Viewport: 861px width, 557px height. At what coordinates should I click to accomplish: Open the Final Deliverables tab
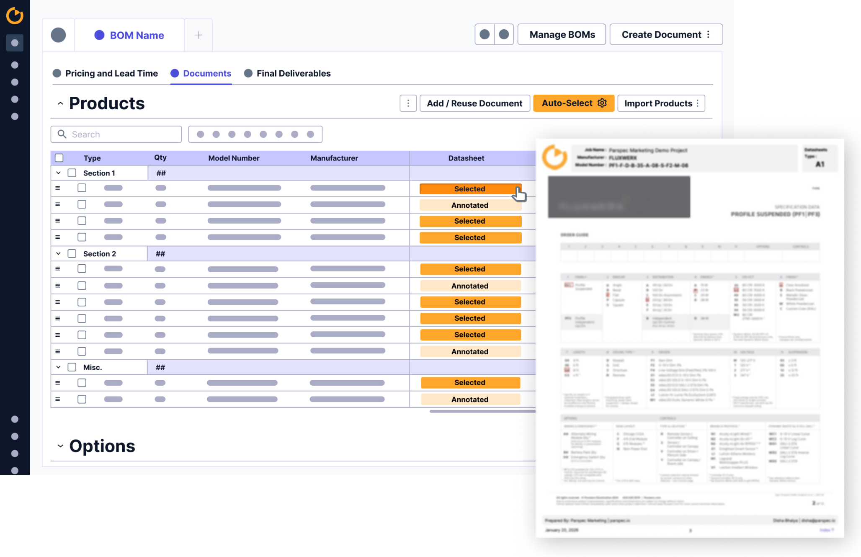[293, 73]
